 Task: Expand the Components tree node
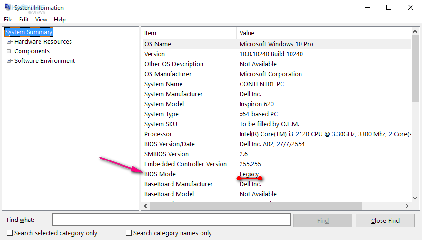9,51
